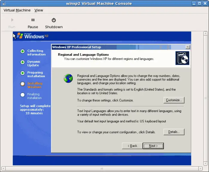Open the View menu
Viewport: 209px width, 172px height.
[x=39, y=10]
